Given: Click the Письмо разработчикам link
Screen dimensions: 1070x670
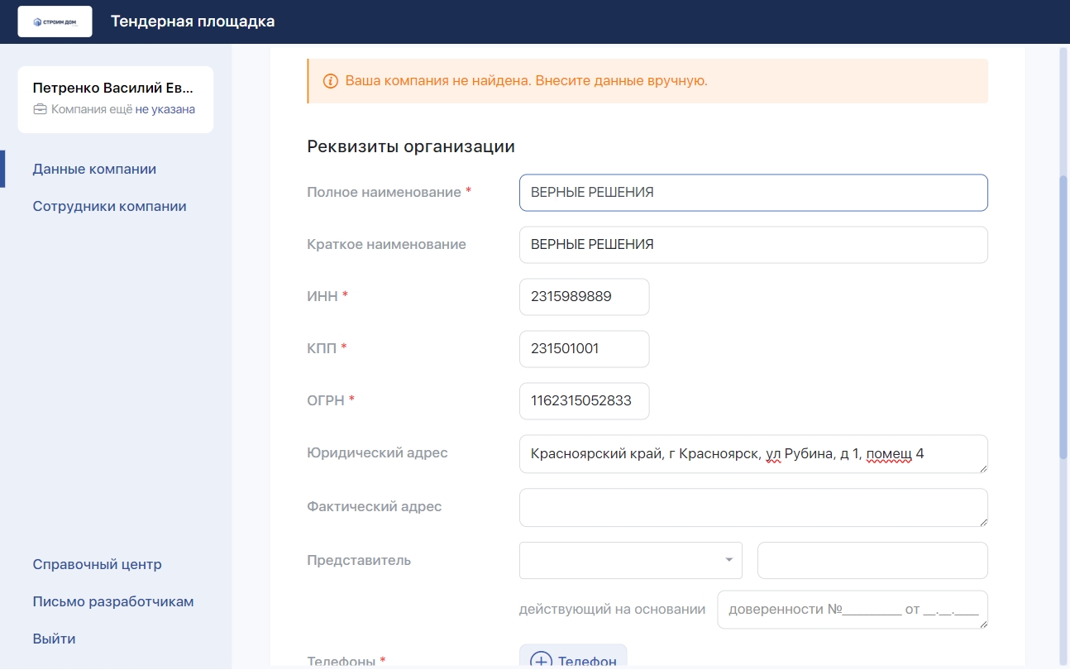Looking at the screenshot, I should click(x=113, y=601).
